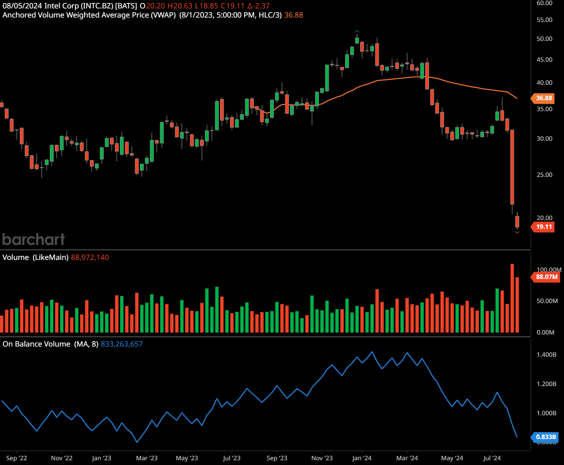Click the Jul '24 date axis label
Viewport: 564px width, 465px height.
point(492,458)
